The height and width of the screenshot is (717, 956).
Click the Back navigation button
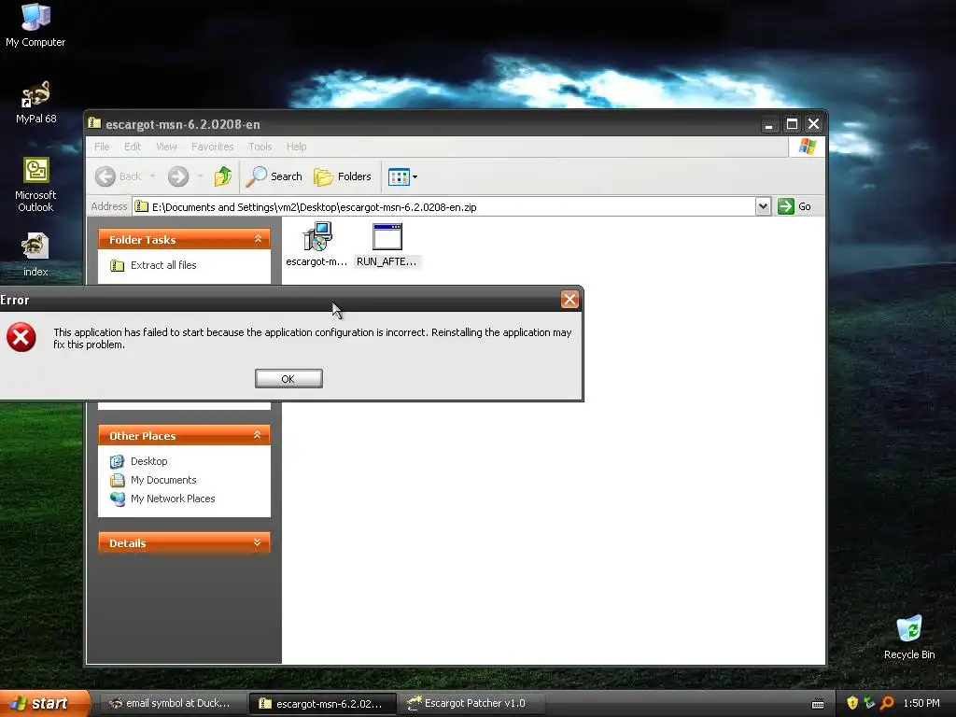click(x=119, y=176)
